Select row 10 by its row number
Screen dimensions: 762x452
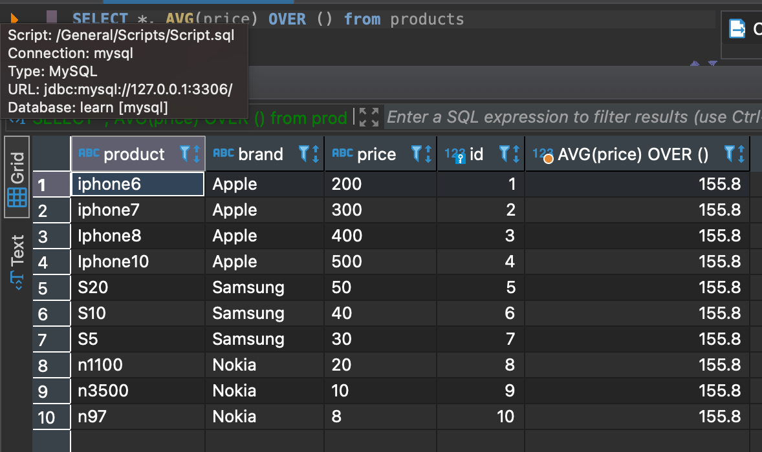[x=47, y=417]
